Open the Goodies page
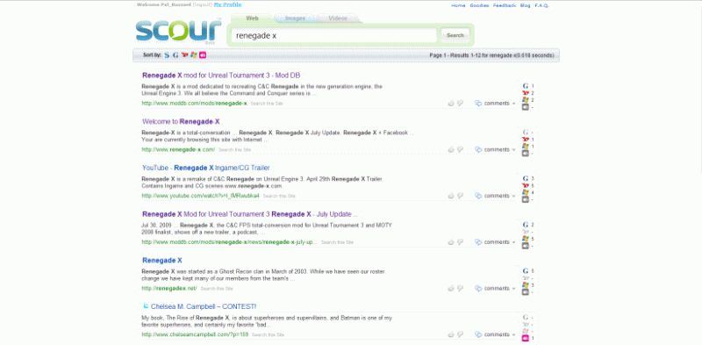Image resolution: width=702 pixels, height=345 pixels. pyautogui.click(x=479, y=5)
